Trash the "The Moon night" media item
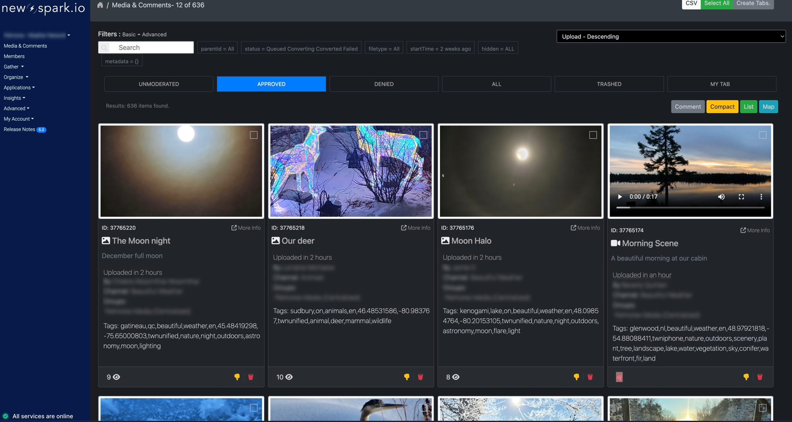Screen dimensions: 792x422 [x=251, y=377]
